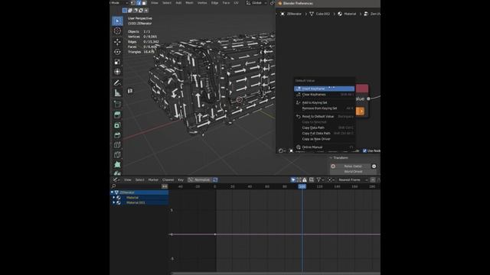Select the Inset Faces tool

coord(117,125)
